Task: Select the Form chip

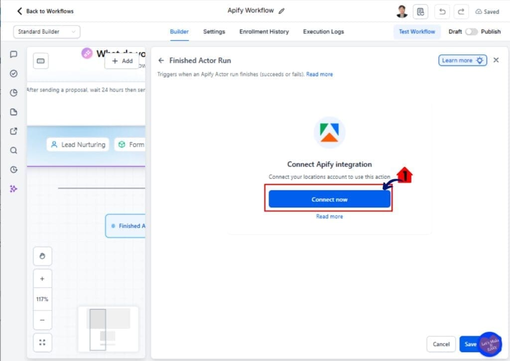Action: (130, 144)
